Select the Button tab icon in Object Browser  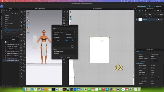146,11
